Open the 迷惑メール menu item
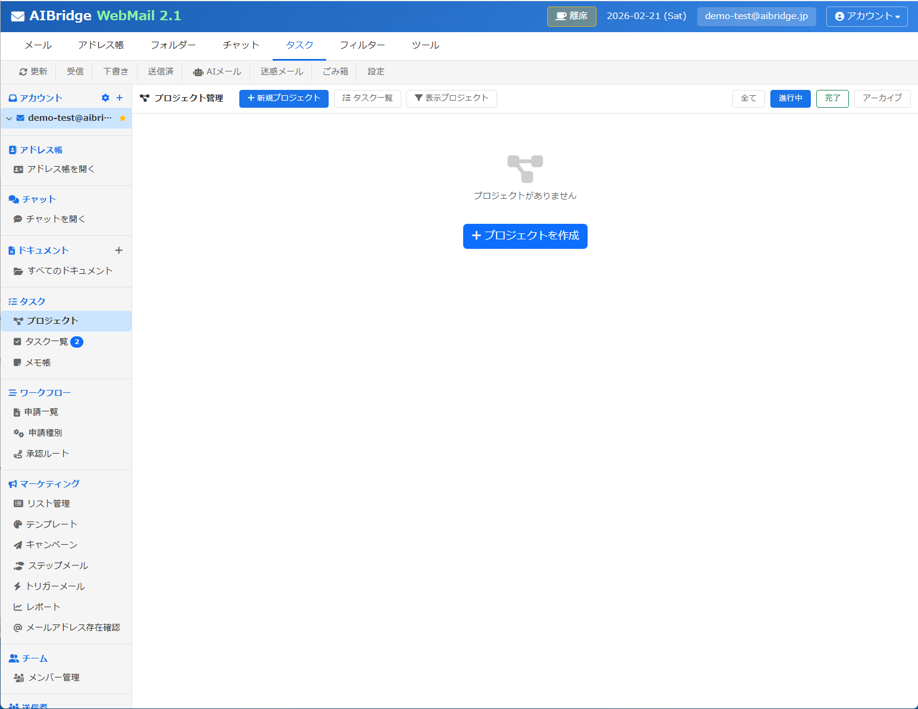Image resolution: width=918 pixels, height=709 pixels. [281, 71]
